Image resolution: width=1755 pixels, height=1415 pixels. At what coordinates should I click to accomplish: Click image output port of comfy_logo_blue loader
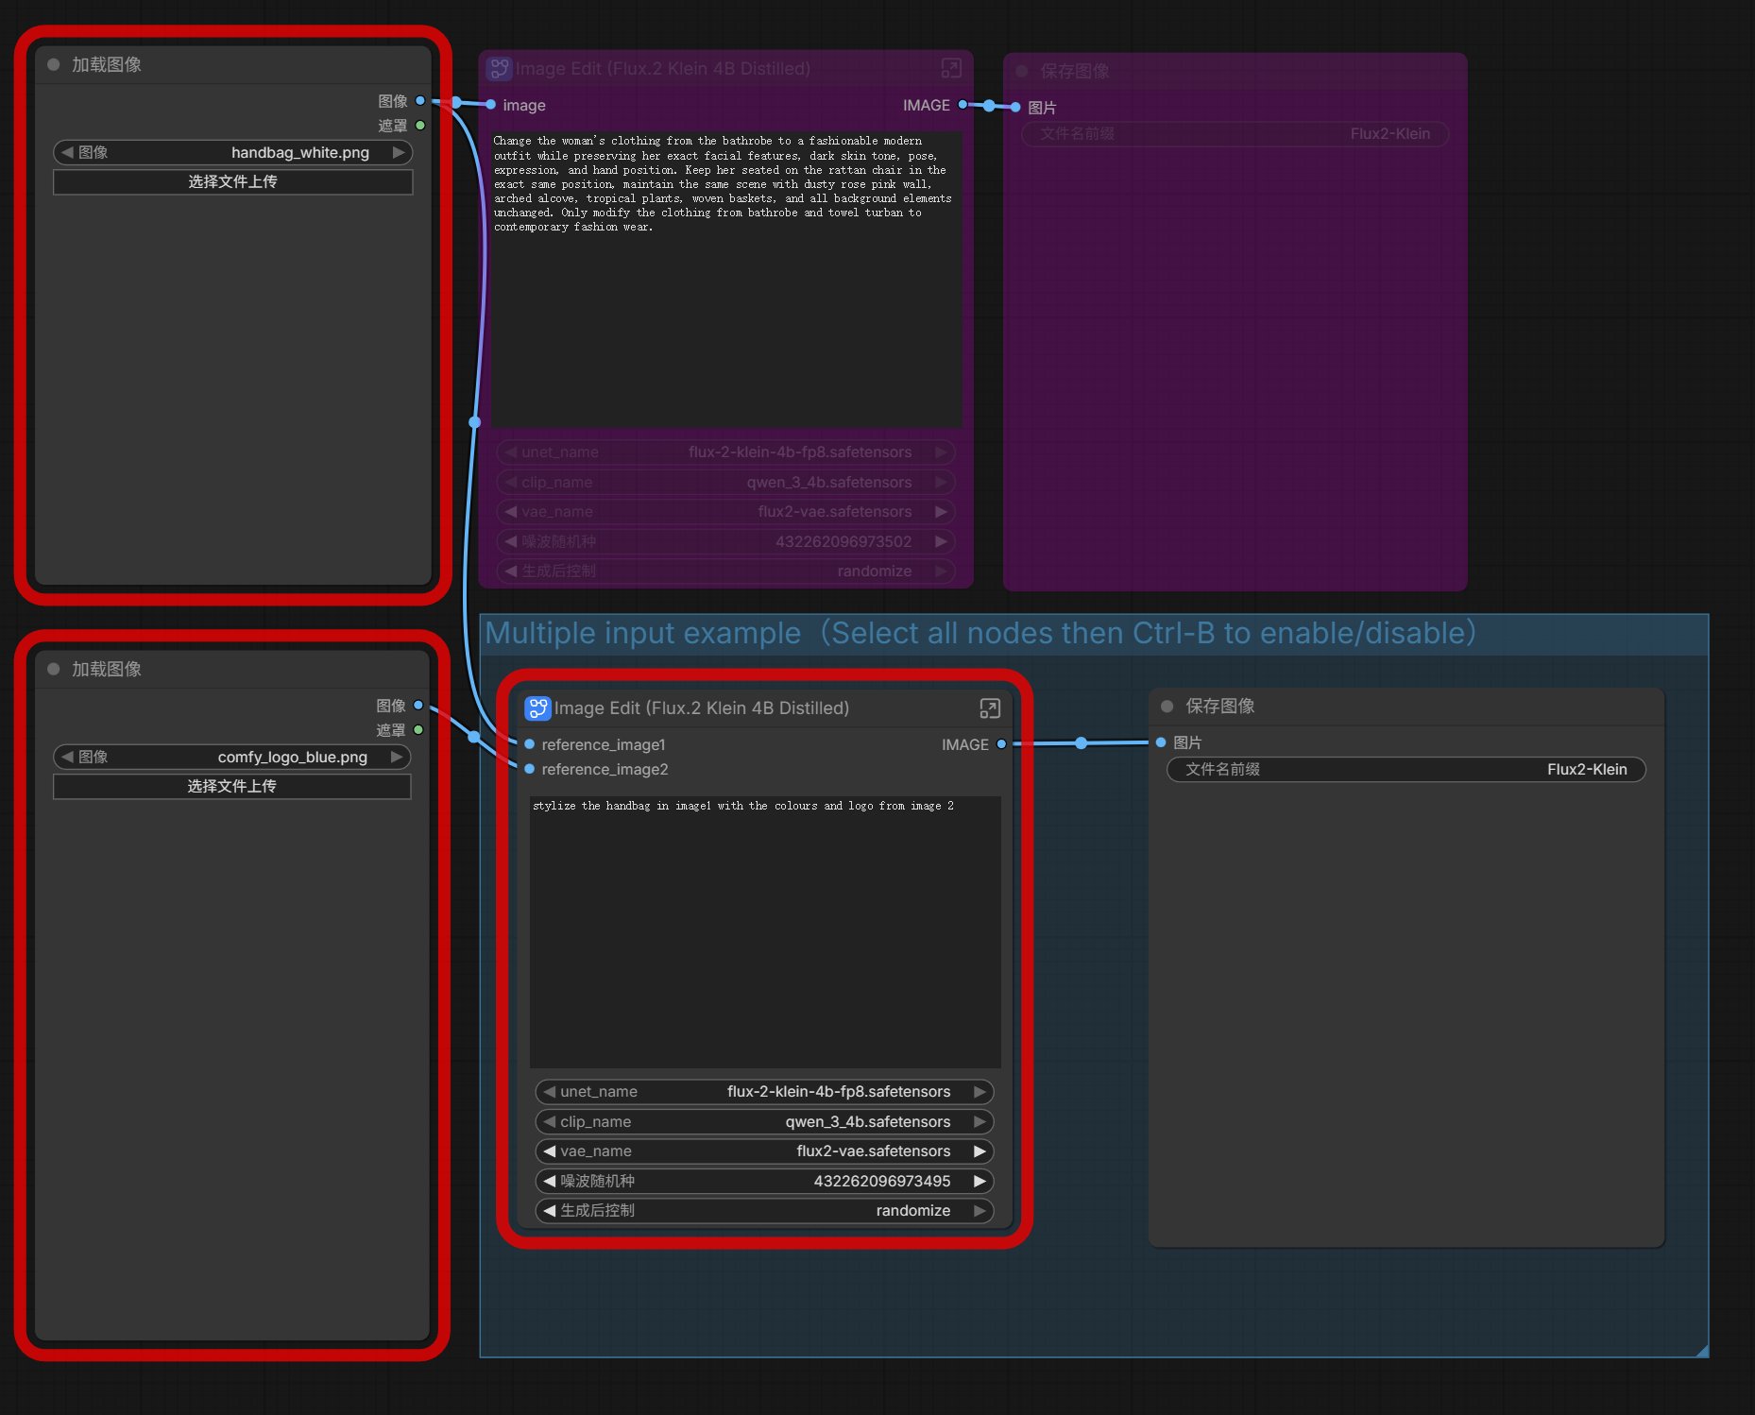[418, 706]
